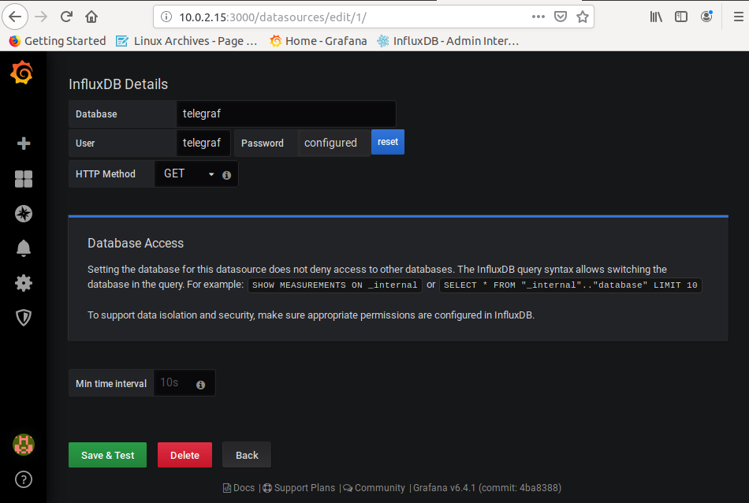This screenshot has height=503, width=749.
Task: Bookmark this page with the star icon
Action: pos(583,17)
